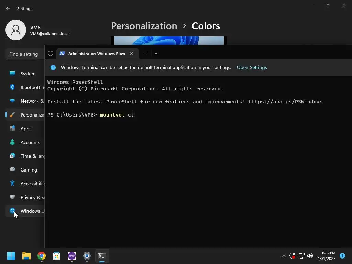Click the info icon in the Terminal banner
Image resolution: width=352 pixels, height=264 pixels.
[53, 68]
